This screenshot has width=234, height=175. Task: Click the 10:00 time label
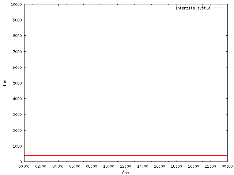pyautogui.click(x=109, y=166)
